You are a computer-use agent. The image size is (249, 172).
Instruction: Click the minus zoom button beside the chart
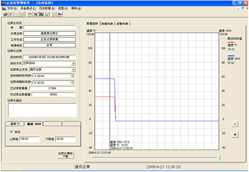pos(235,124)
